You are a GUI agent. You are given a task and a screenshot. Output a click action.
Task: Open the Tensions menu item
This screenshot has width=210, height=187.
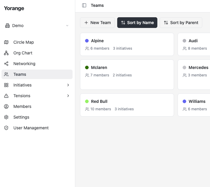pos(37,96)
